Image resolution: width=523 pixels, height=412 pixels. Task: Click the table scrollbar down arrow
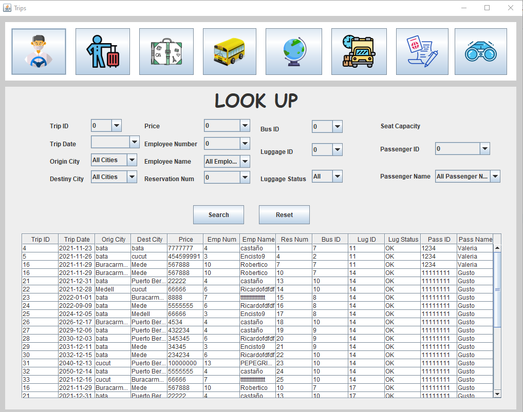pyautogui.click(x=497, y=394)
